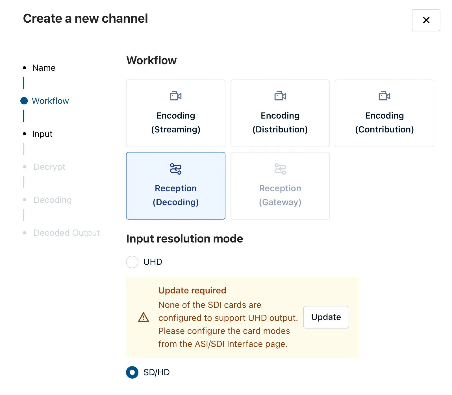This screenshot has height=395, width=452.
Task: Choose the Reception (Decoding) workflow label
Action: pyautogui.click(x=176, y=195)
